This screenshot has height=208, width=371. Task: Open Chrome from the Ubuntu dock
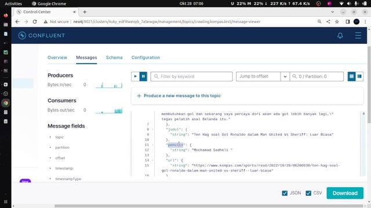5,103
